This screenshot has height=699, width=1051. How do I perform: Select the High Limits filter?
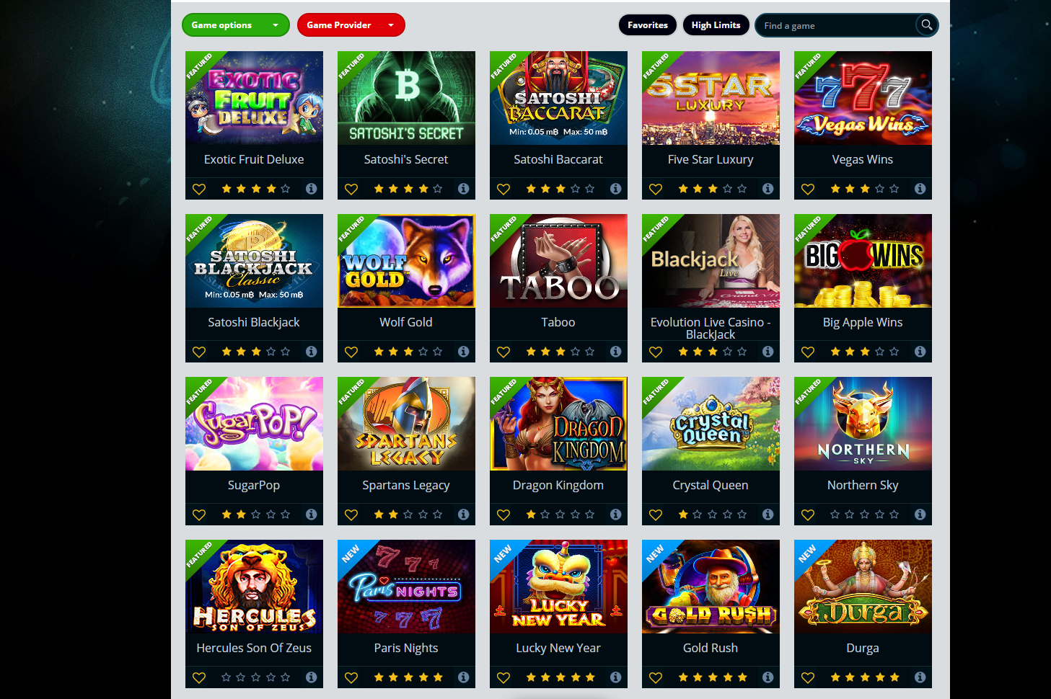(716, 25)
